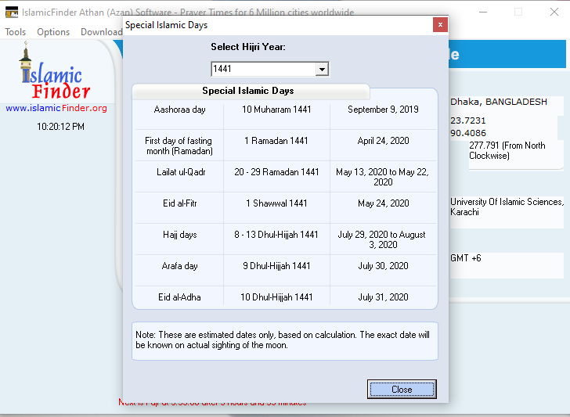Click the Close button in dialog
Image resolution: width=570 pixels, height=417 pixels.
[402, 390]
